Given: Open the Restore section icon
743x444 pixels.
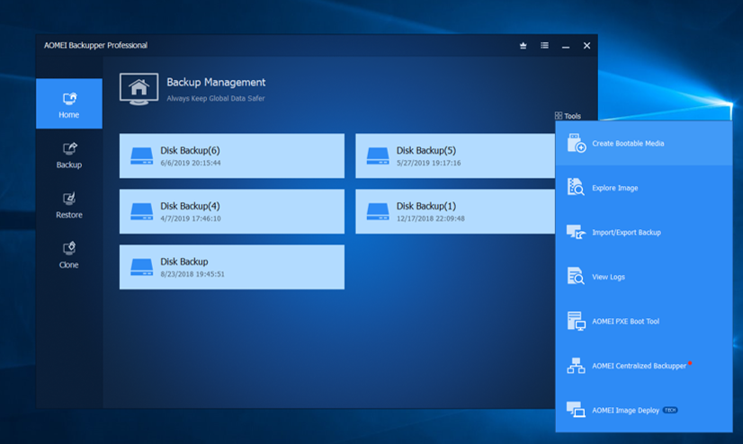Looking at the screenshot, I should click(69, 205).
